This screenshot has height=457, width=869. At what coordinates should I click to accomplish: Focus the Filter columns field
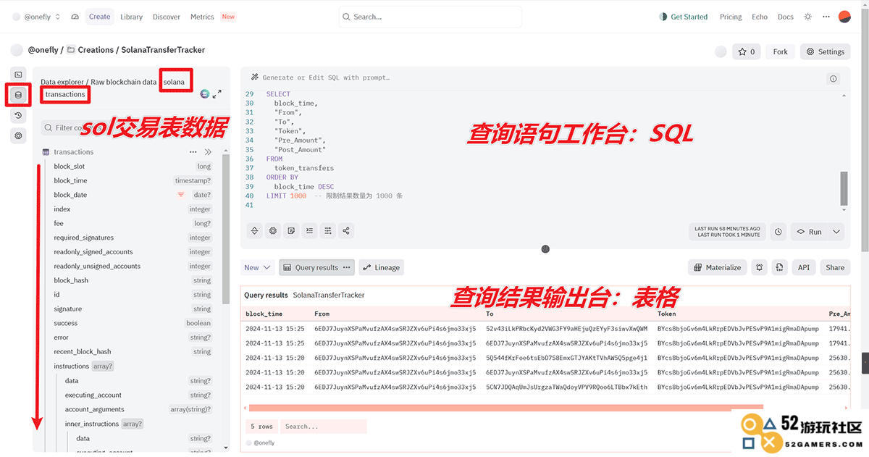coord(130,127)
